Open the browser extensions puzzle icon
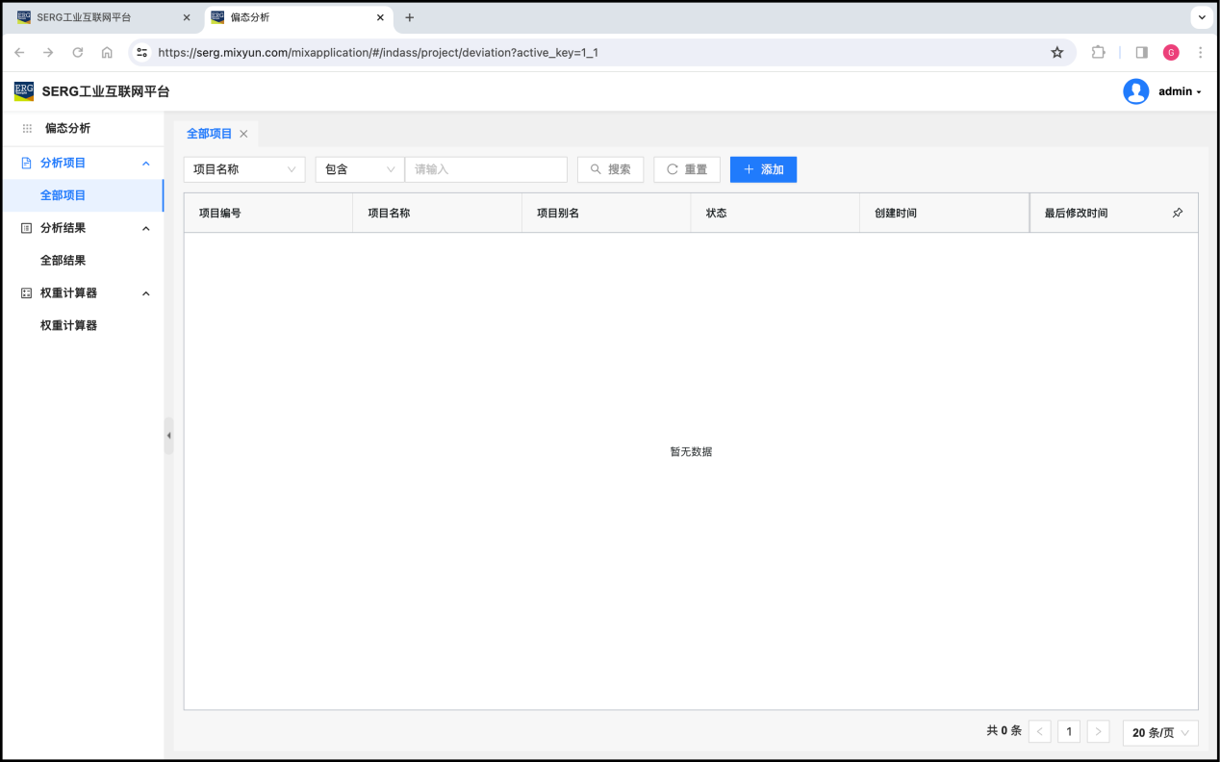Viewport: 1220px width, 762px height. pyautogui.click(x=1098, y=53)
